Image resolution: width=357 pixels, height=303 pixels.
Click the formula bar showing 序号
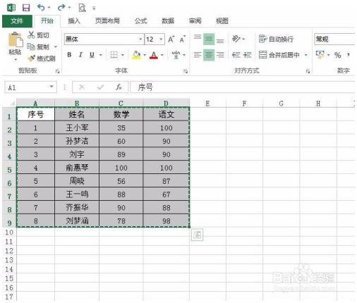click(242, 87)
